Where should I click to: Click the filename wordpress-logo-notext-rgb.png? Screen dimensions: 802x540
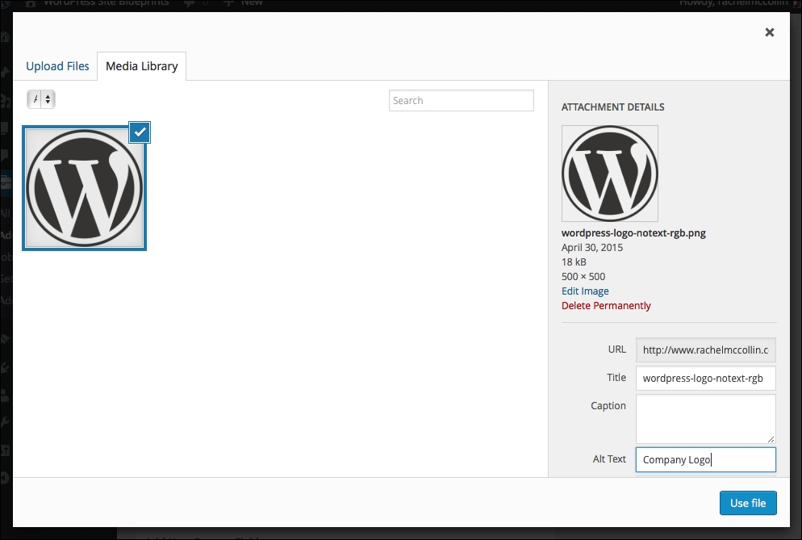[x=633, y=233]
